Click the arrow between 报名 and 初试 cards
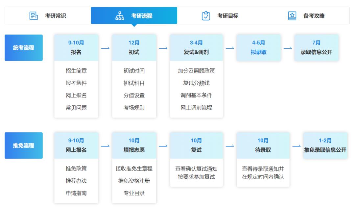Viewport: 355px width, 207px height. pyautogui.click(x=105, y=48)
